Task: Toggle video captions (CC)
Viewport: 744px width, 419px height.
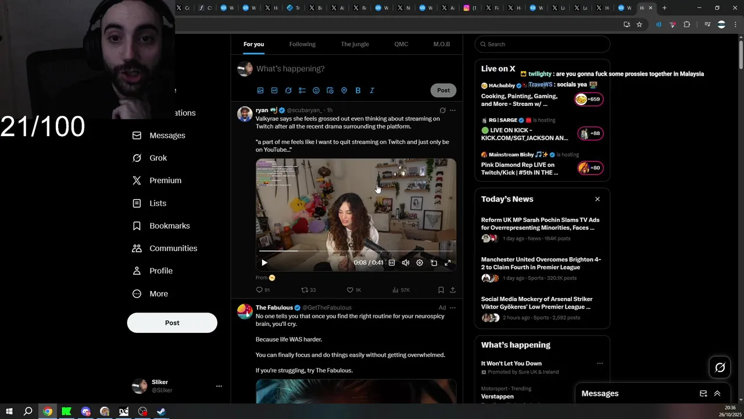Action: (392, 262)
